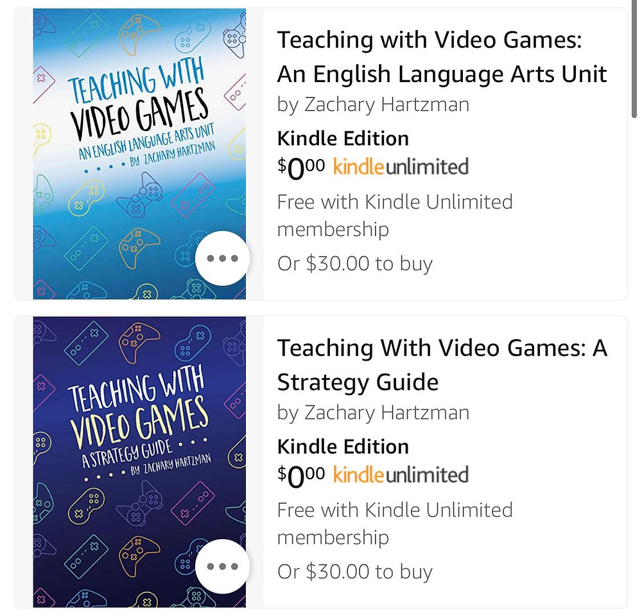Open more options on English Language Arts Unit cover
Image resolution: width=642 pixels, height=616 pixels.
222,258
